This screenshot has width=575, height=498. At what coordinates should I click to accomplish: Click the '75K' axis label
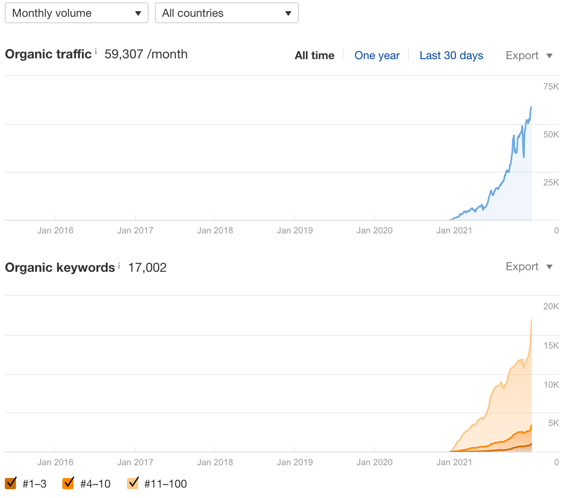pos(551,87)
